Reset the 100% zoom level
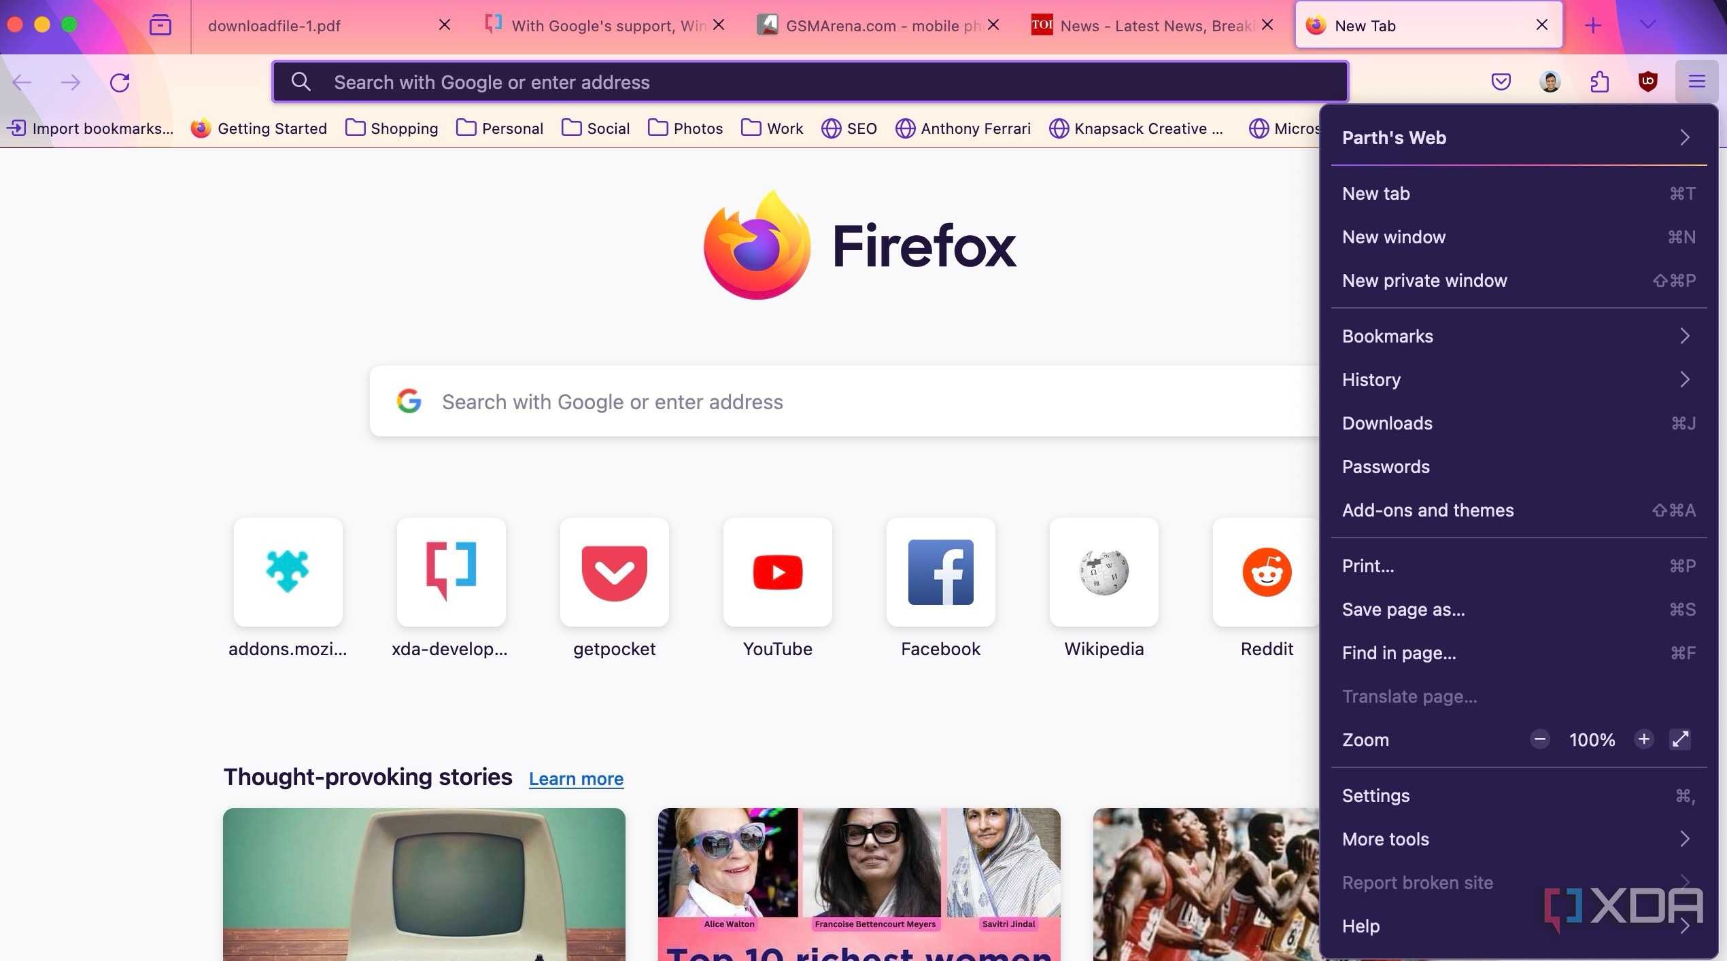Viewport: 1727px width, 961px height. (x=1592, y=740)
